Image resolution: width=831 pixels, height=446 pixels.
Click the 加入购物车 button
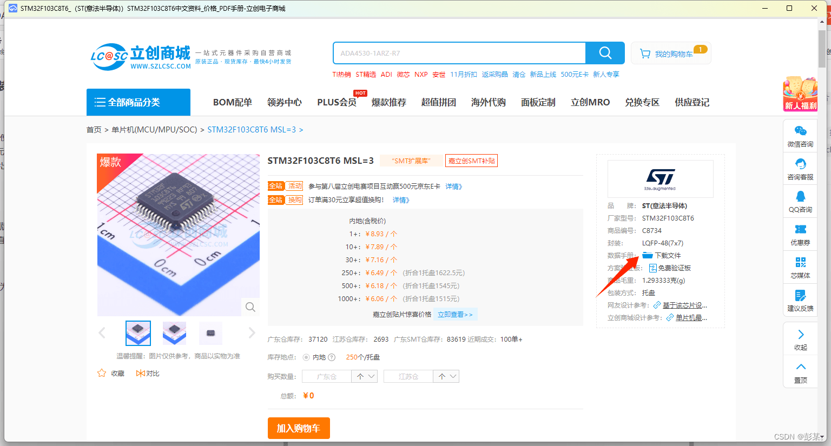(299, 428)
